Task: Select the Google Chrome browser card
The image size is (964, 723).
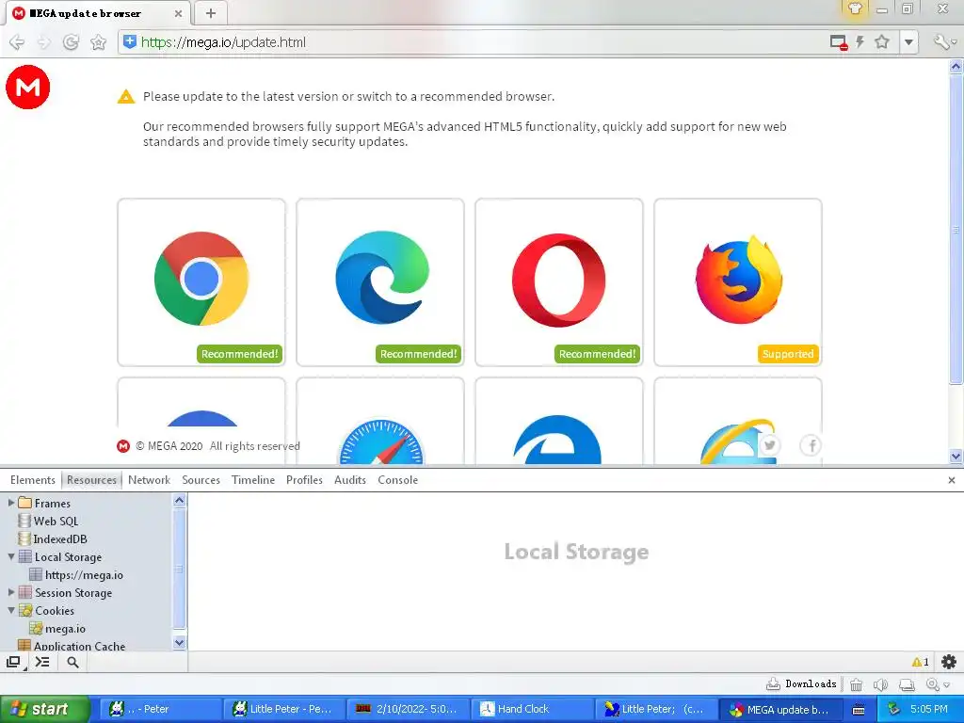Action: [201, 282]
